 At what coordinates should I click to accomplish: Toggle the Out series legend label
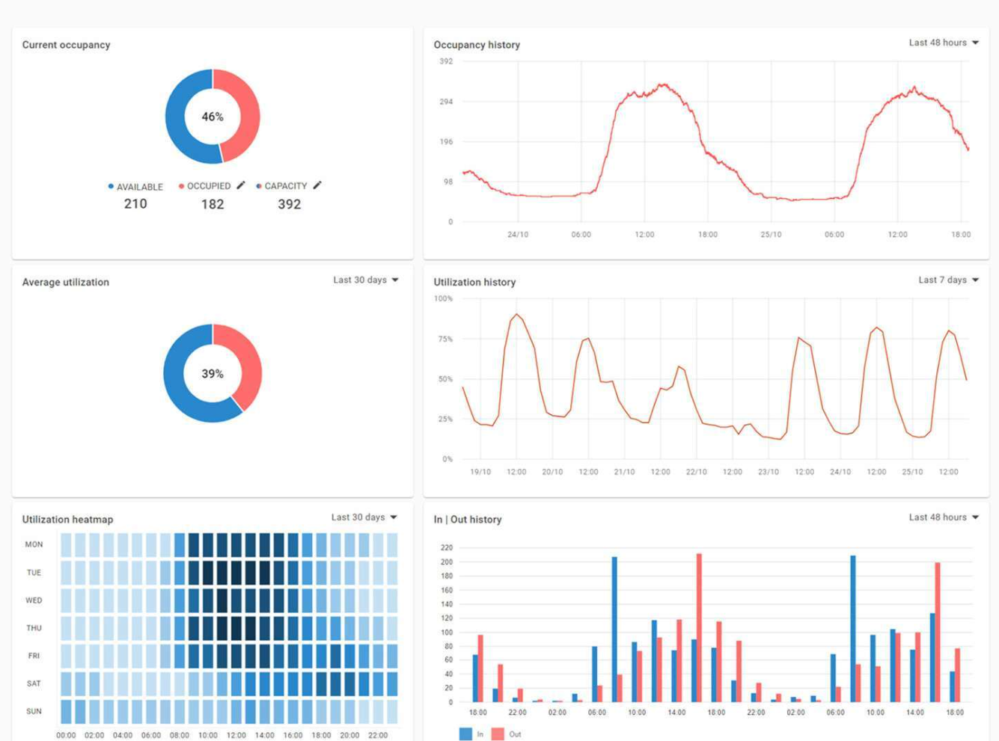[x=515, y=734]
